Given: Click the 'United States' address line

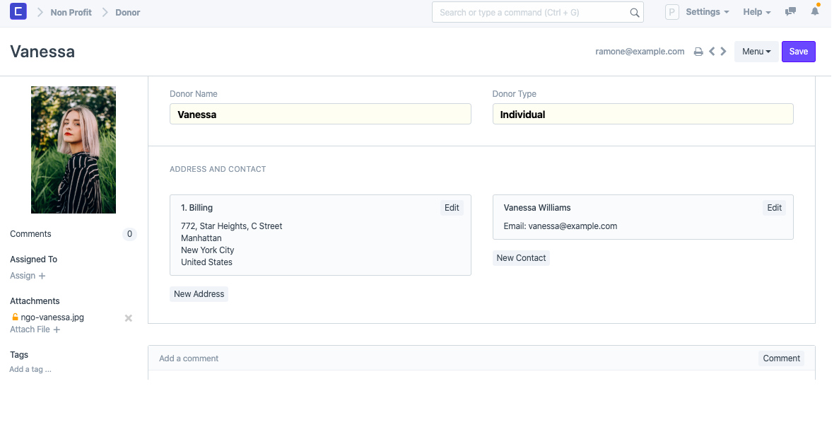Looking at the screenshot, I should (x=206, y=262).
